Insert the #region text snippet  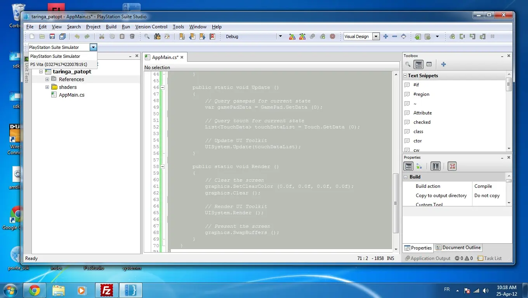tap(421, 94)
